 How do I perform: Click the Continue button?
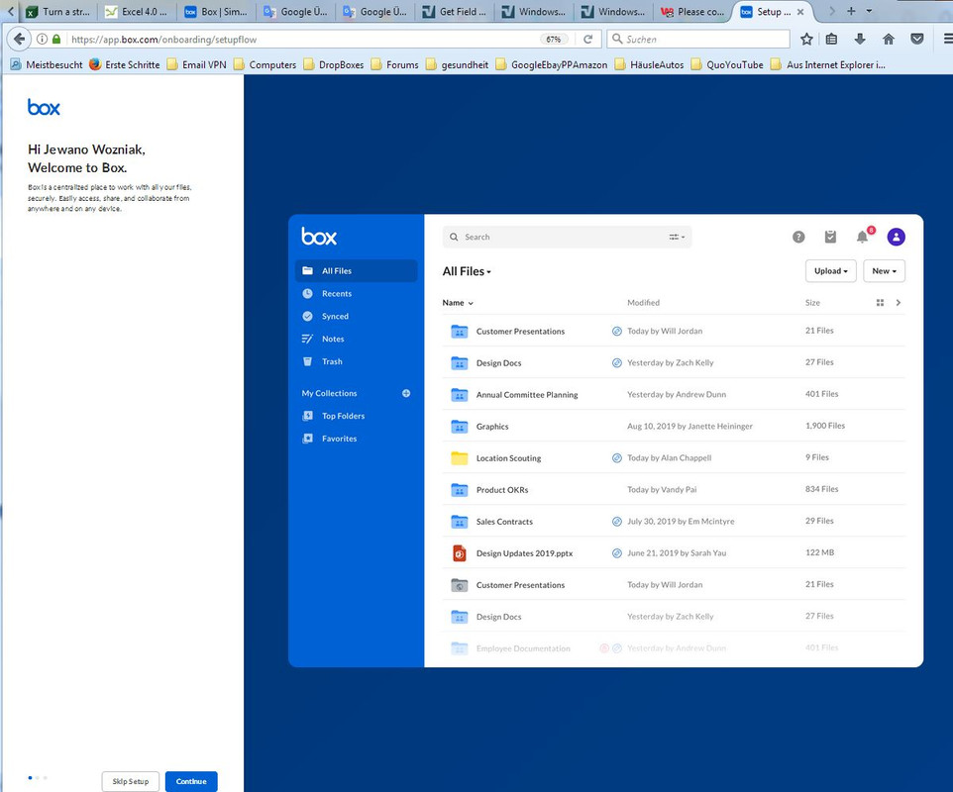[191, 781]
